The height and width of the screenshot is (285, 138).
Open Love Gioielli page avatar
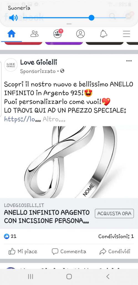pos(11,65)
